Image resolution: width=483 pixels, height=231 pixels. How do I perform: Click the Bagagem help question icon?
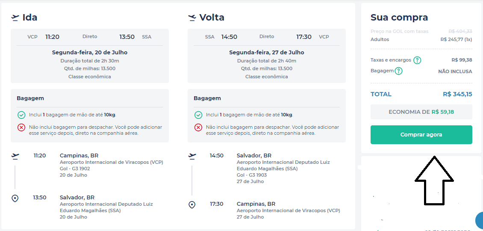pos(399,71)
